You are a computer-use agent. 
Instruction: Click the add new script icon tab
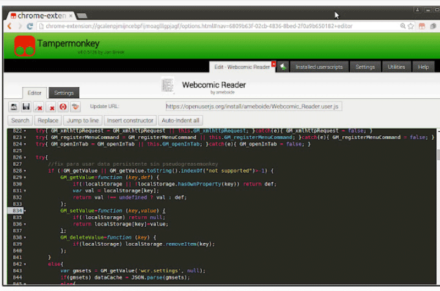coord(283,67)
